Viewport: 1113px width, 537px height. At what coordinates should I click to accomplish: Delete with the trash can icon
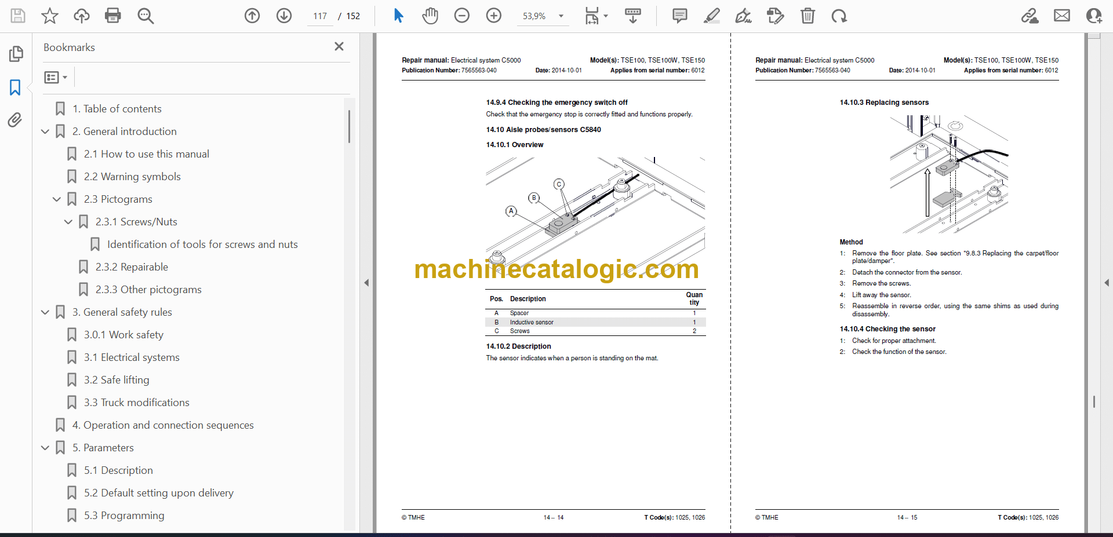coord(808,16)
